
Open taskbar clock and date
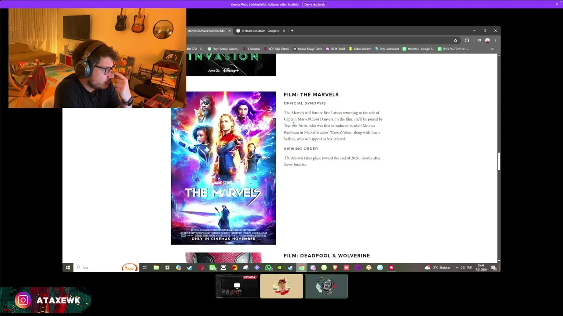click(x=481, y=267)
